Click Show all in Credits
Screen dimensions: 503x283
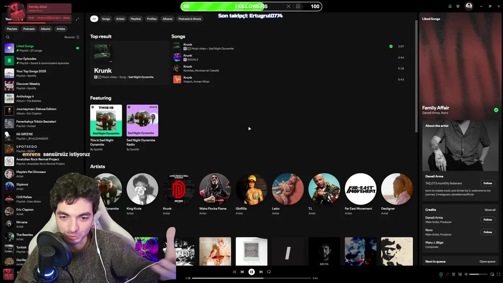(490, 210)
